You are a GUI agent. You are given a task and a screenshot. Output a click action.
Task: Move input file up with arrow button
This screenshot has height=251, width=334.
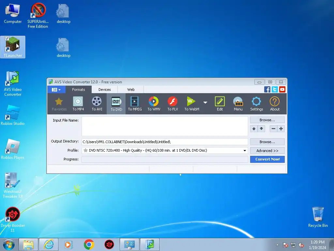(254, 129)
